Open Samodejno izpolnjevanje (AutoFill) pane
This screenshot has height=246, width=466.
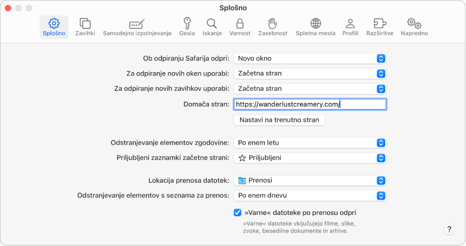(137, 27)
